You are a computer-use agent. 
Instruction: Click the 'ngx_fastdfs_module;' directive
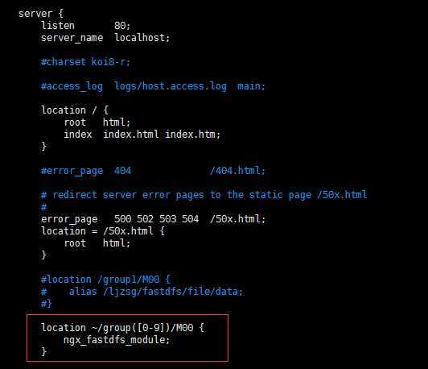[117, 340]
